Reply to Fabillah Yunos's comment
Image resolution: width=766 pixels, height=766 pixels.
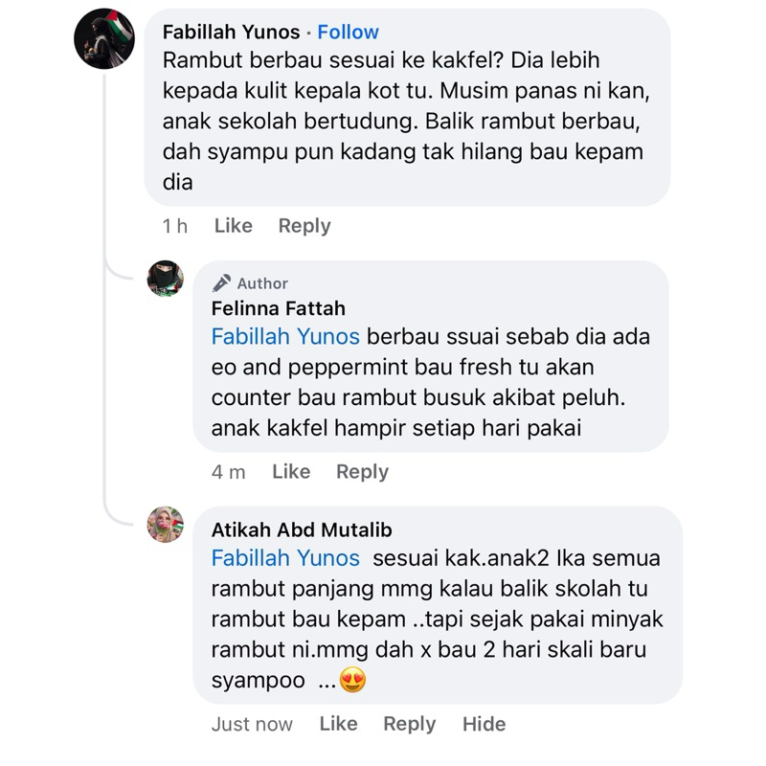pyautogui.click(x=304, y=226)
